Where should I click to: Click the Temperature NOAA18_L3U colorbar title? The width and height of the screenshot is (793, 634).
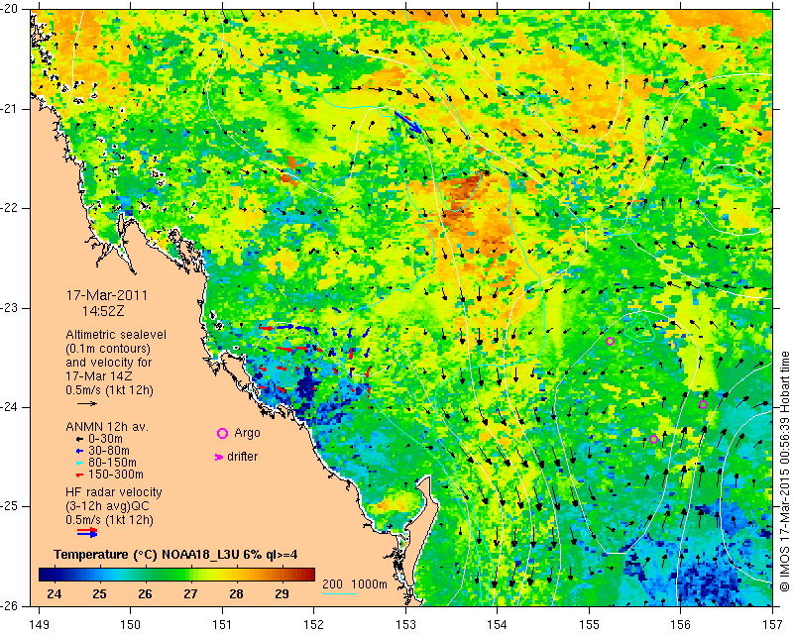point(175,555)
